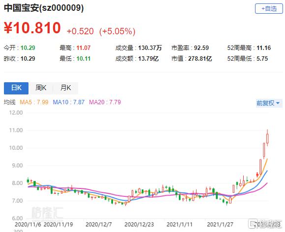Click the 2020/11/19 date on the x-axis
Viewport: 285px width, 232px height.
tap(58, 225)
